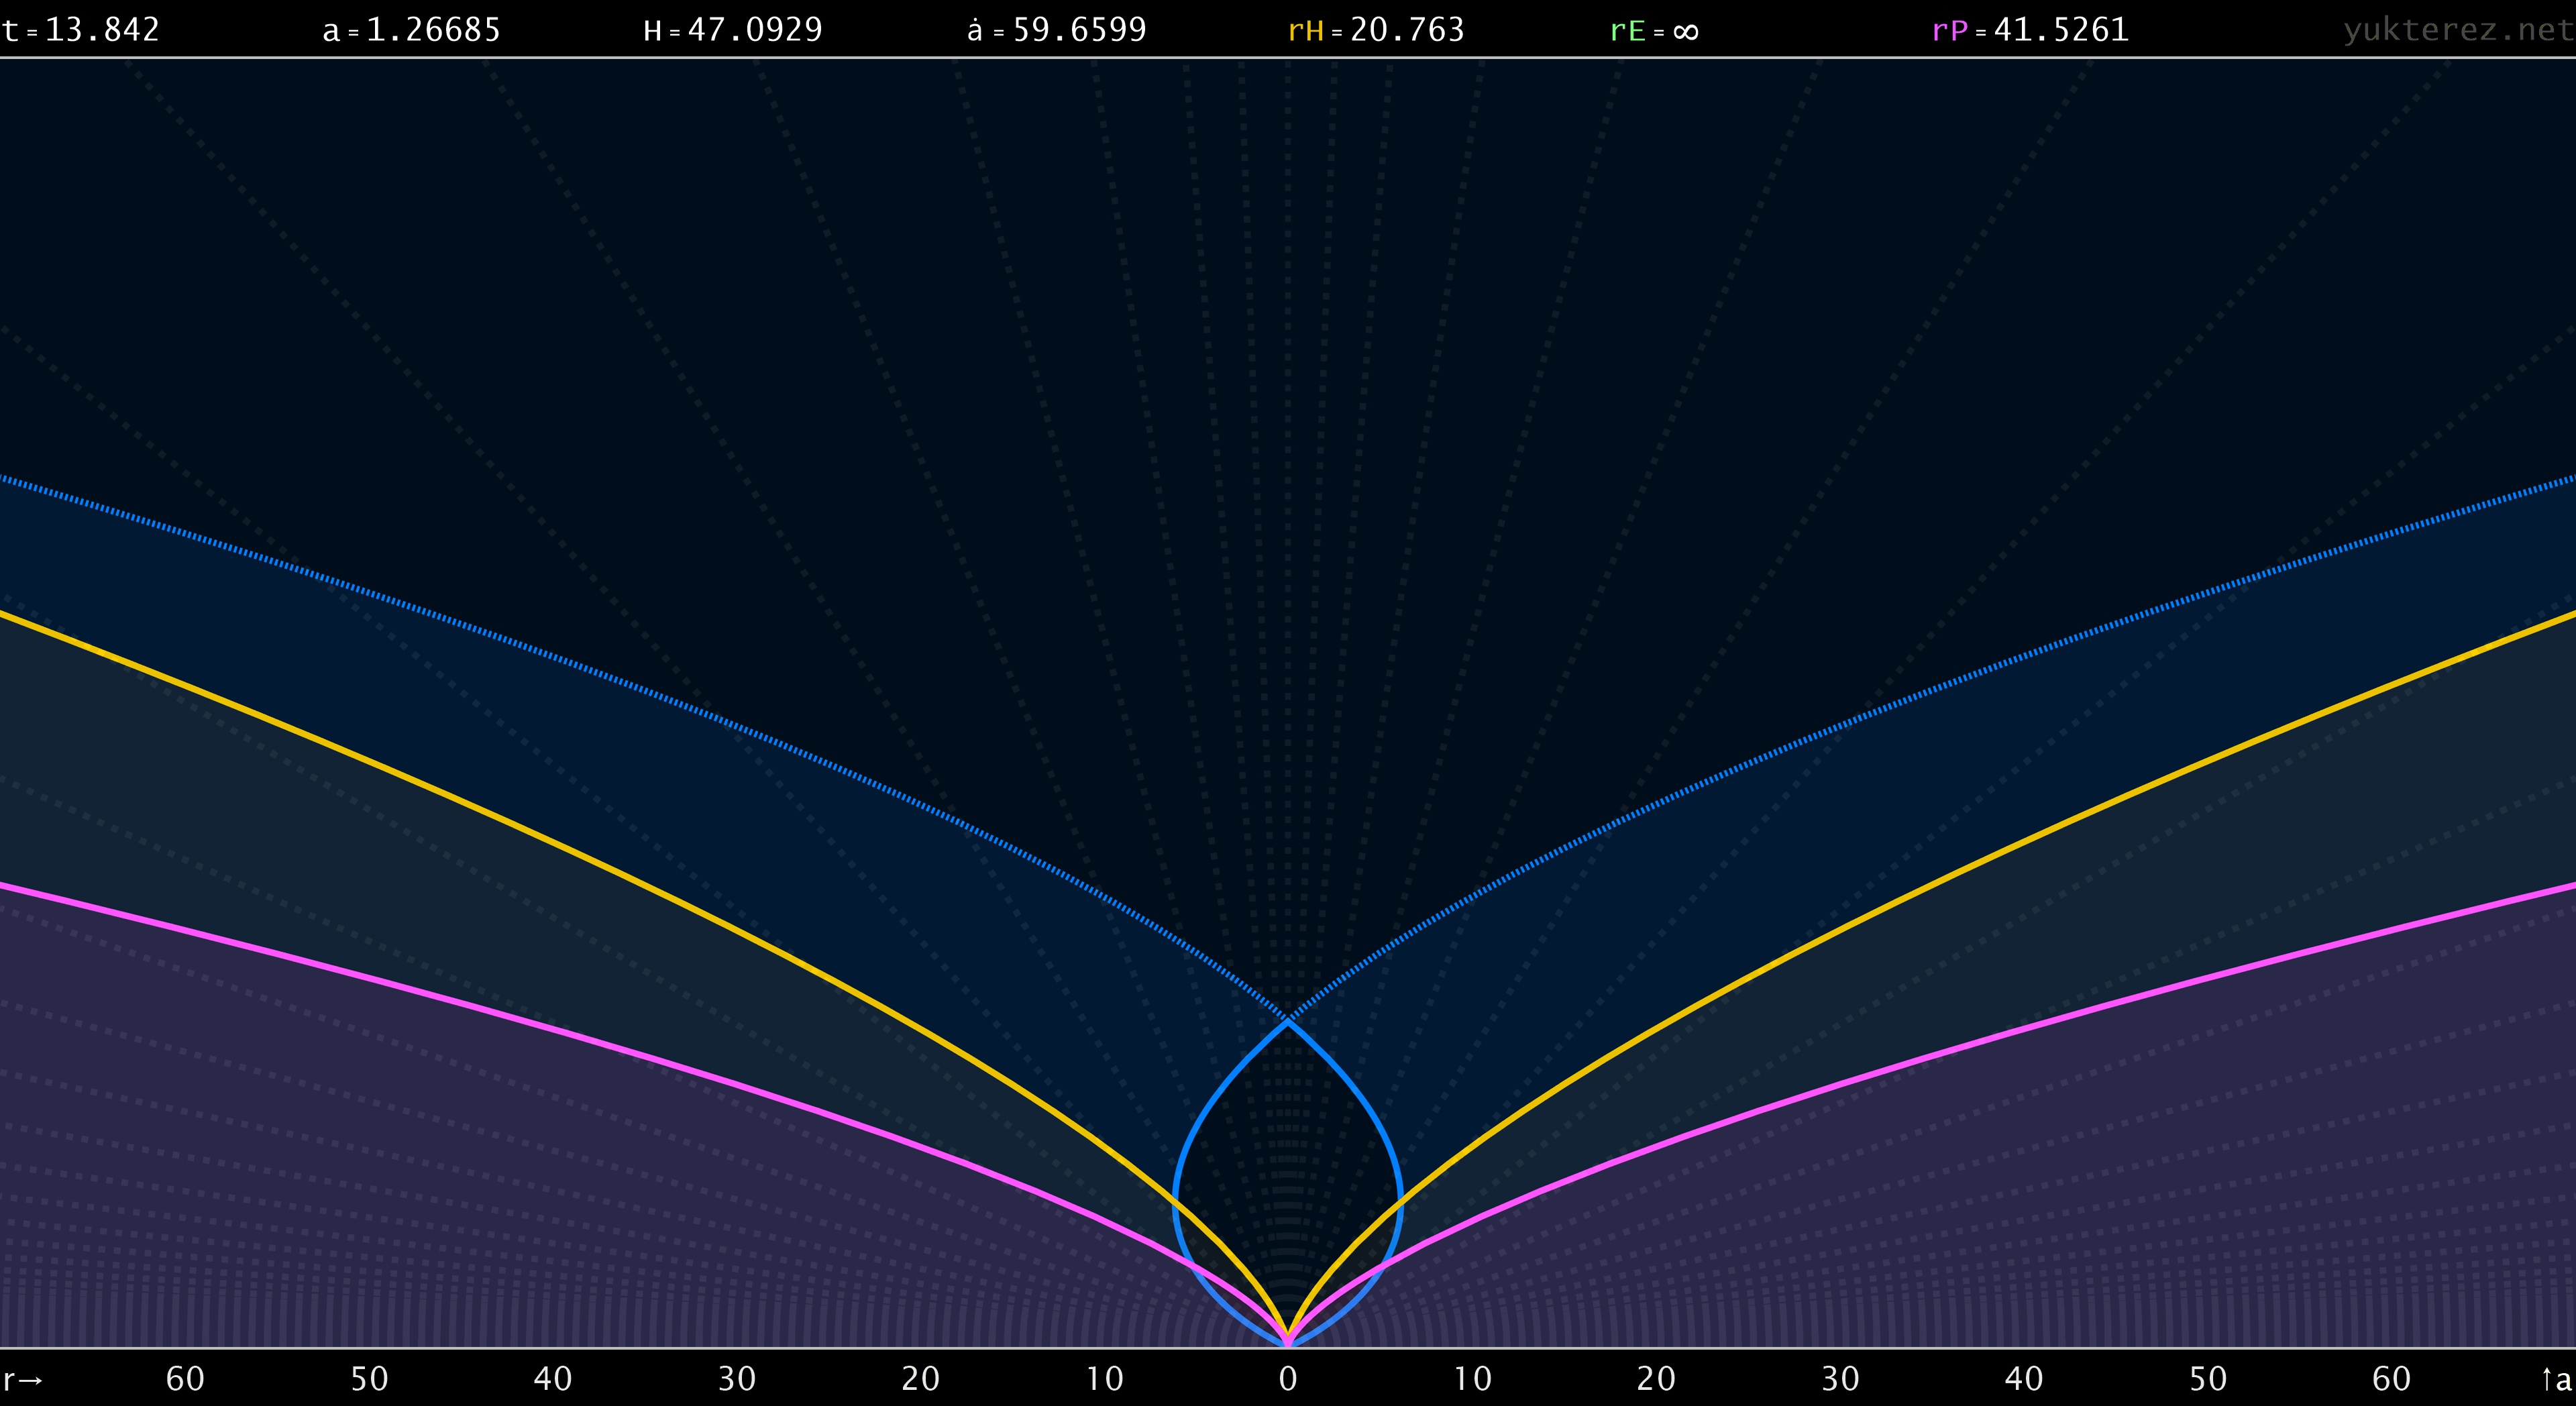Click the magenta rP = 41.5261 readout
Image resolution: width=2576 pixels, height=1406 pixels.
pyautogui.click(x=2031, y=30)
